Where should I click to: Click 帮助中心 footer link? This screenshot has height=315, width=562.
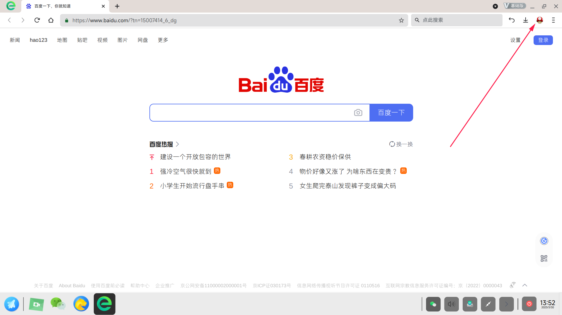(x=140, y=285)
